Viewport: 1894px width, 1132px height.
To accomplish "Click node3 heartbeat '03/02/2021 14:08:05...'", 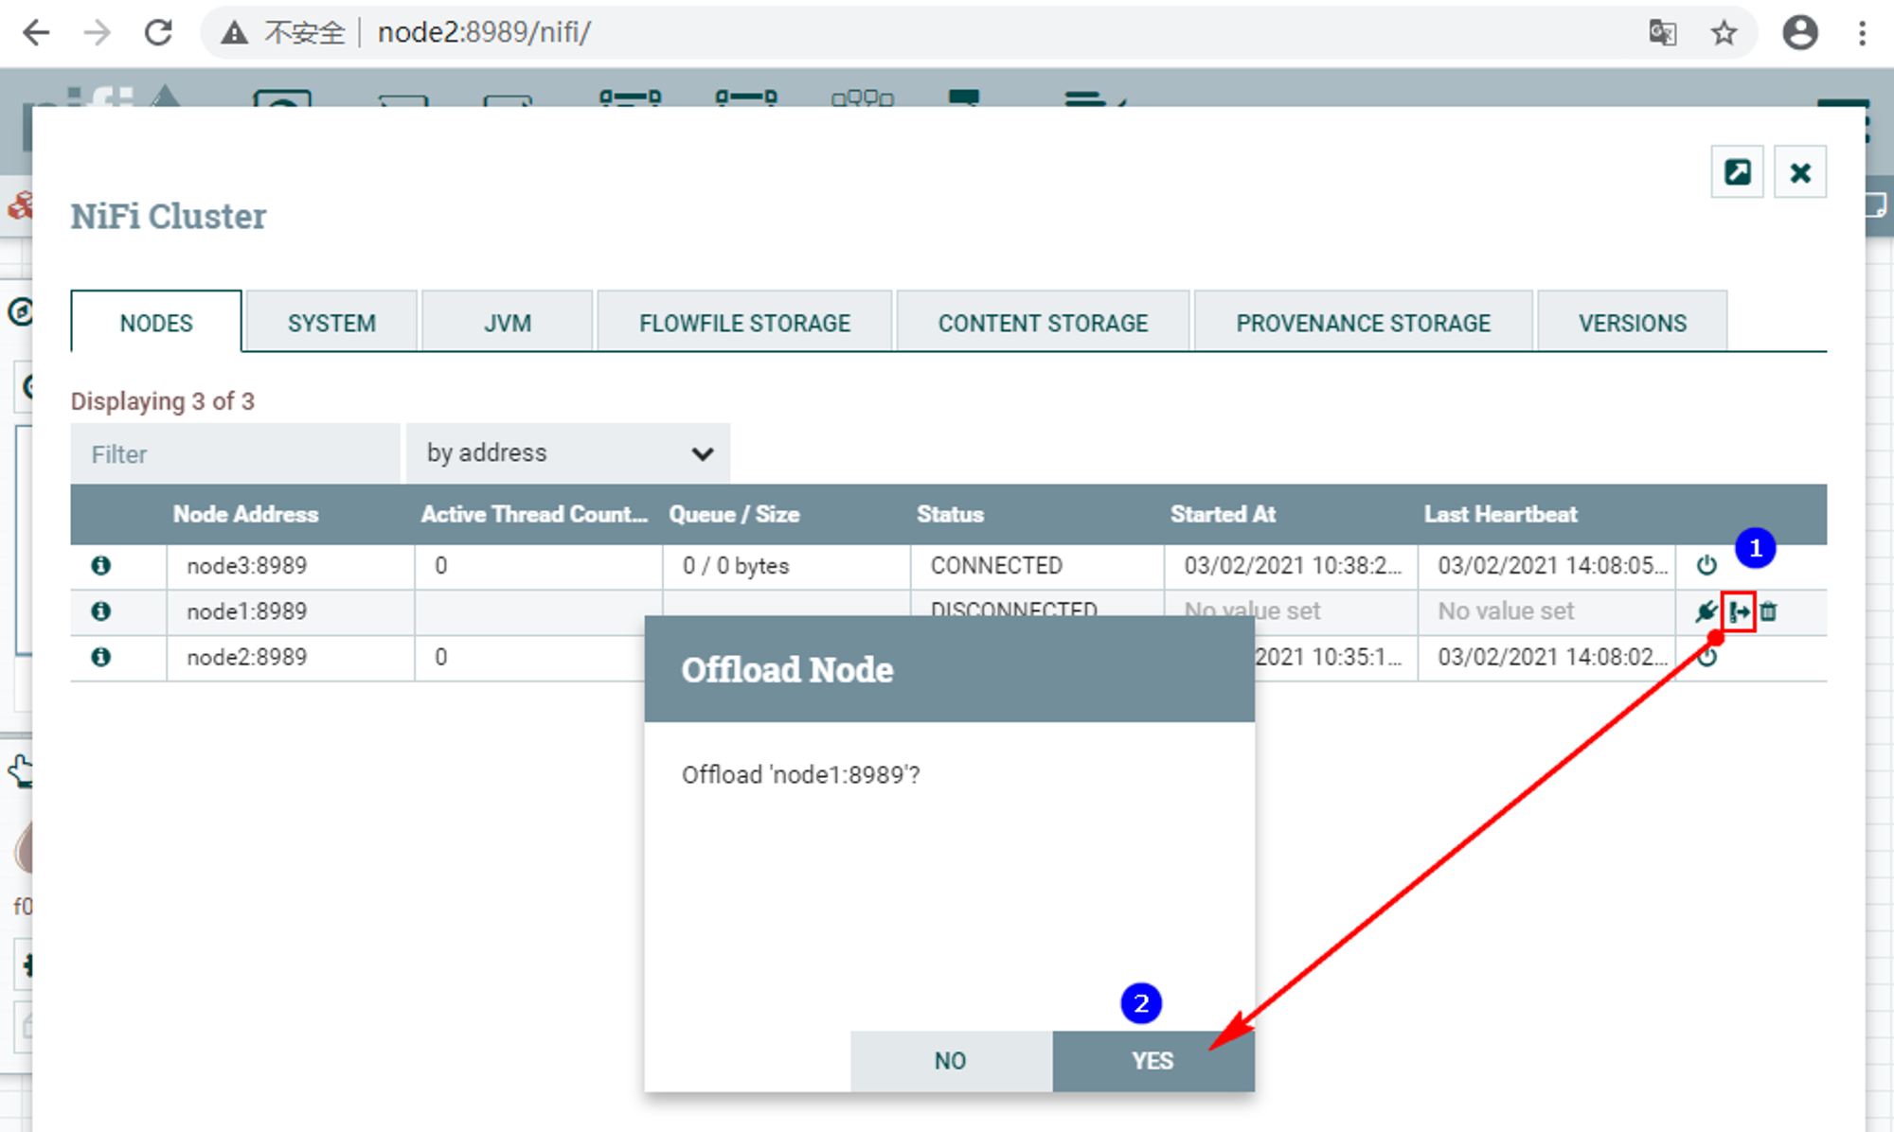I will [1552, 566].
